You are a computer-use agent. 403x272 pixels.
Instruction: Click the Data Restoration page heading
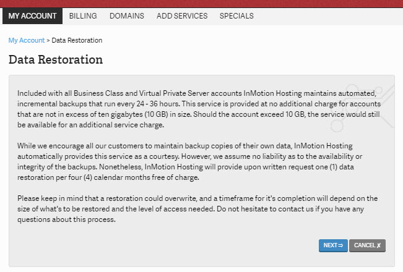tap(56, 60)
